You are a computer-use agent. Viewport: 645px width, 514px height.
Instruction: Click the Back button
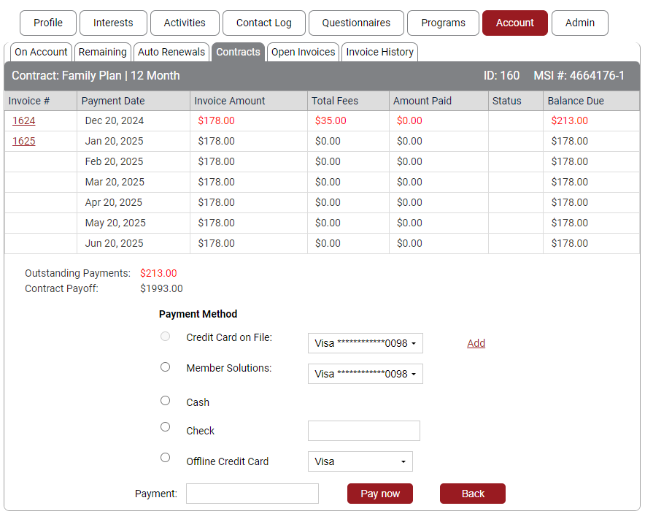[x=472, y=494]
